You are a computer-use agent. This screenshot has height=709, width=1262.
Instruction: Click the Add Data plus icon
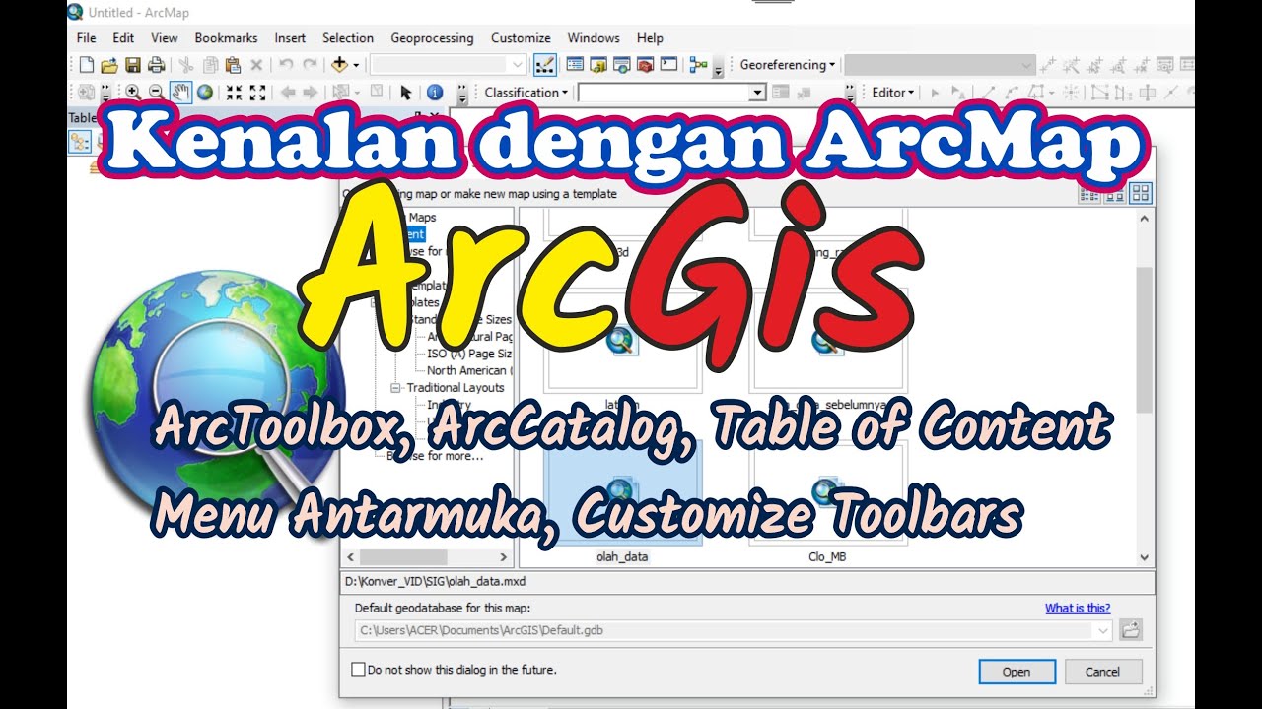point(339,65)
